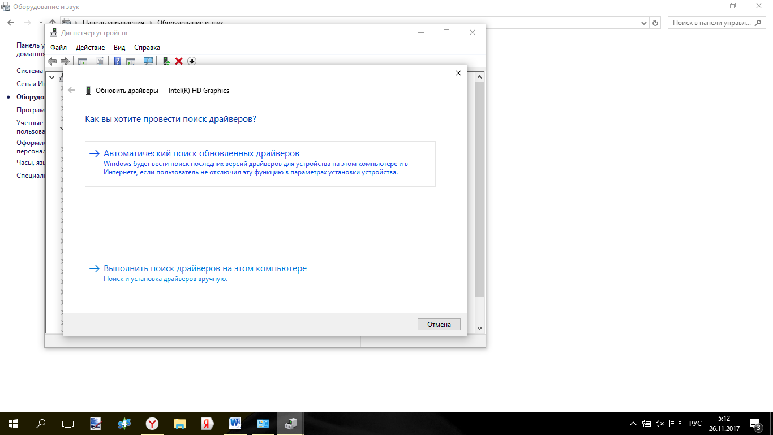Click the blue question mark help icon
The image size is (773, 435).
pos(117,61)
